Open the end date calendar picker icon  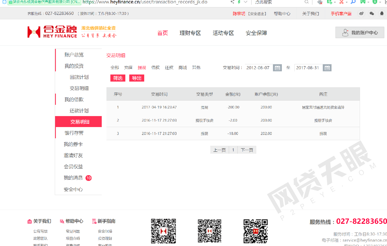(327, 68)
